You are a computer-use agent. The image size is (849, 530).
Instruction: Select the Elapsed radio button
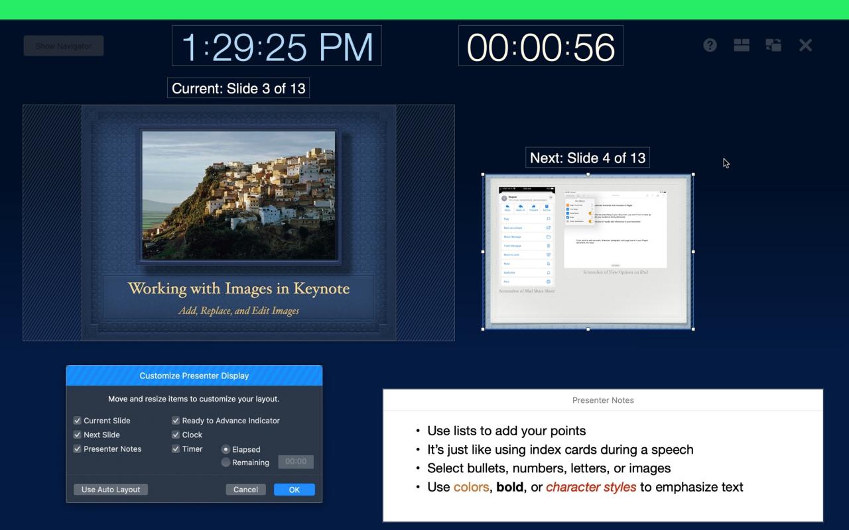[226, 449]
